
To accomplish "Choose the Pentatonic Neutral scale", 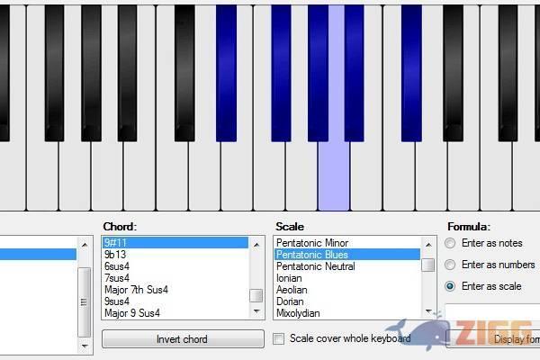I will [347, 266].
